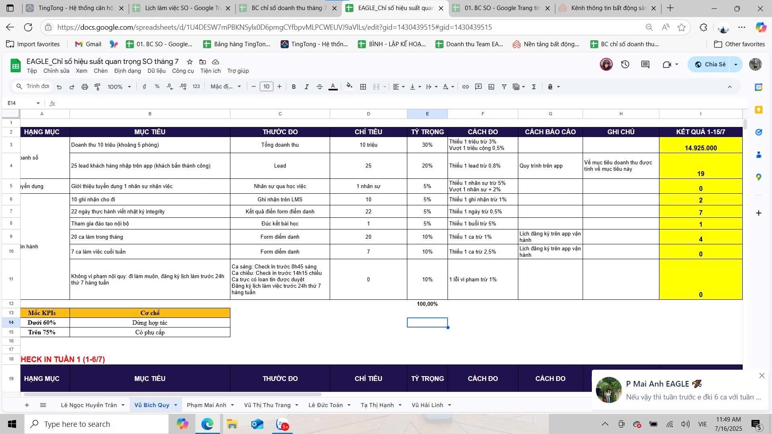
Task: Select the Paint format roller icon
Action: click(97, 87)
